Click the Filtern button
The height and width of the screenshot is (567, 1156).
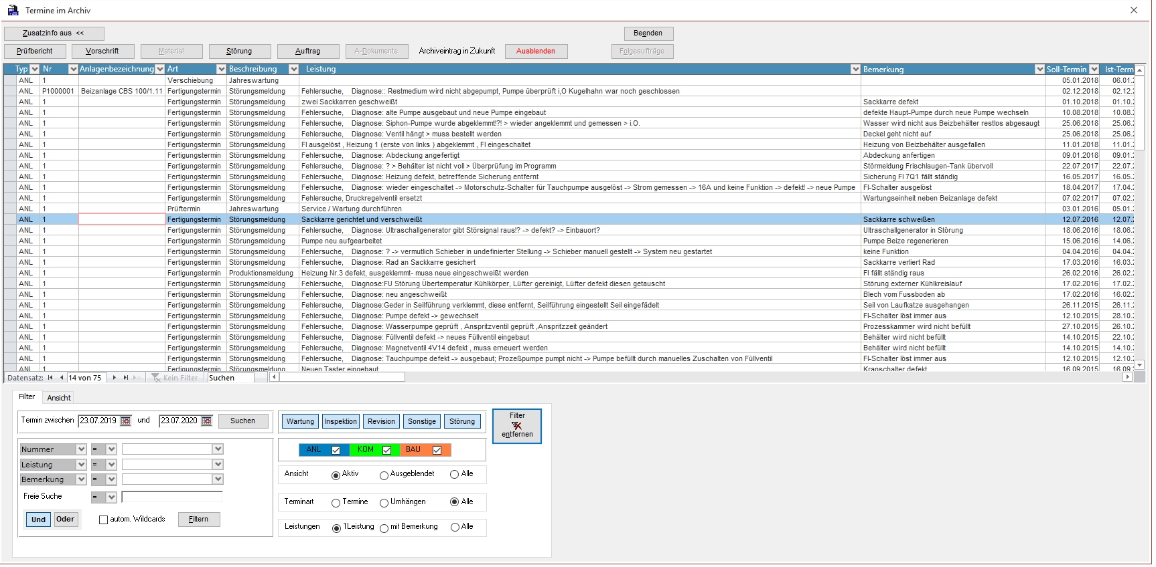(x=199, y=520)
